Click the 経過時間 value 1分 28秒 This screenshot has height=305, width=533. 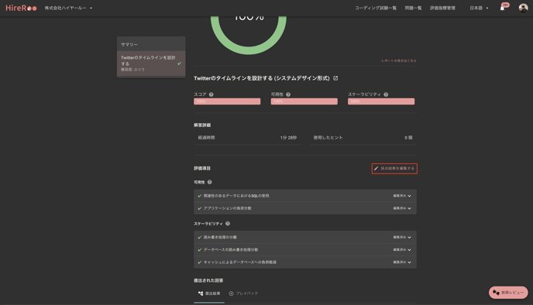[288, 138]
